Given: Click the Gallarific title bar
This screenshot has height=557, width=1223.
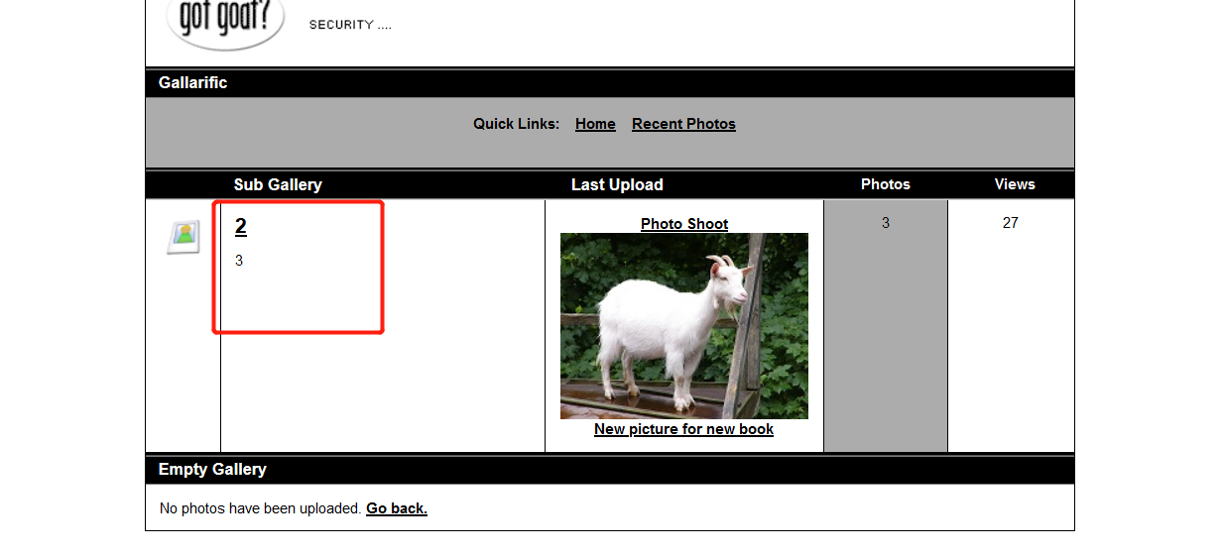Looking at the screenshot, I should [x=610, y=83].
